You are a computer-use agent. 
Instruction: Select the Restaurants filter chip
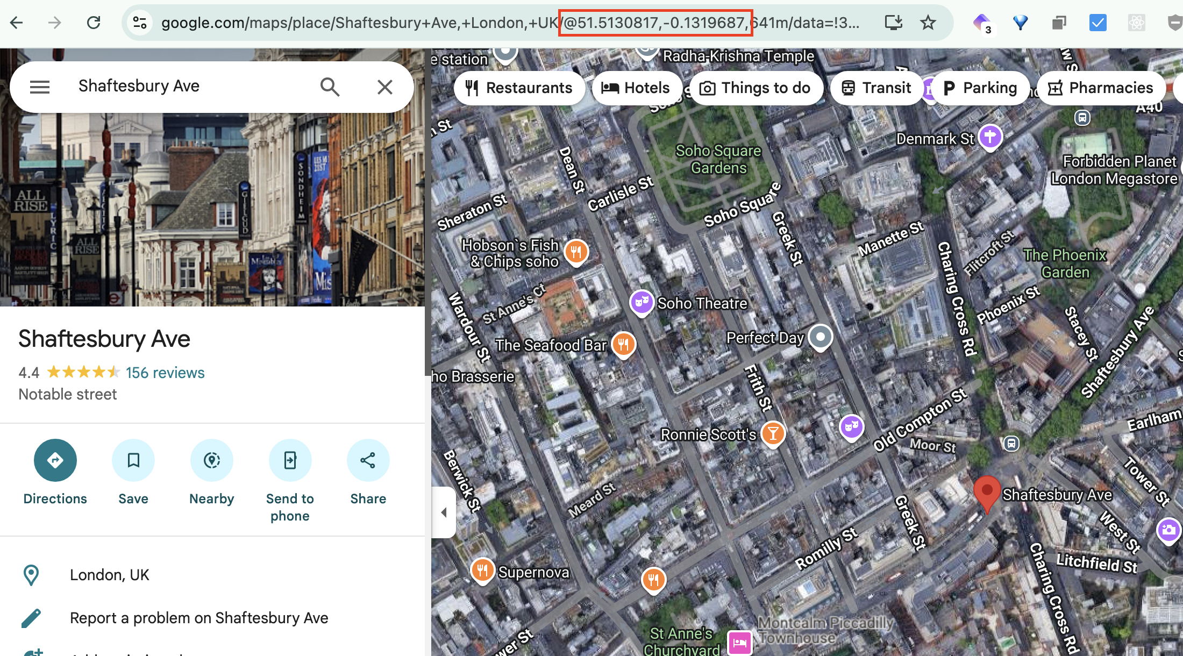pyautogui.click(x=519, y=88)
